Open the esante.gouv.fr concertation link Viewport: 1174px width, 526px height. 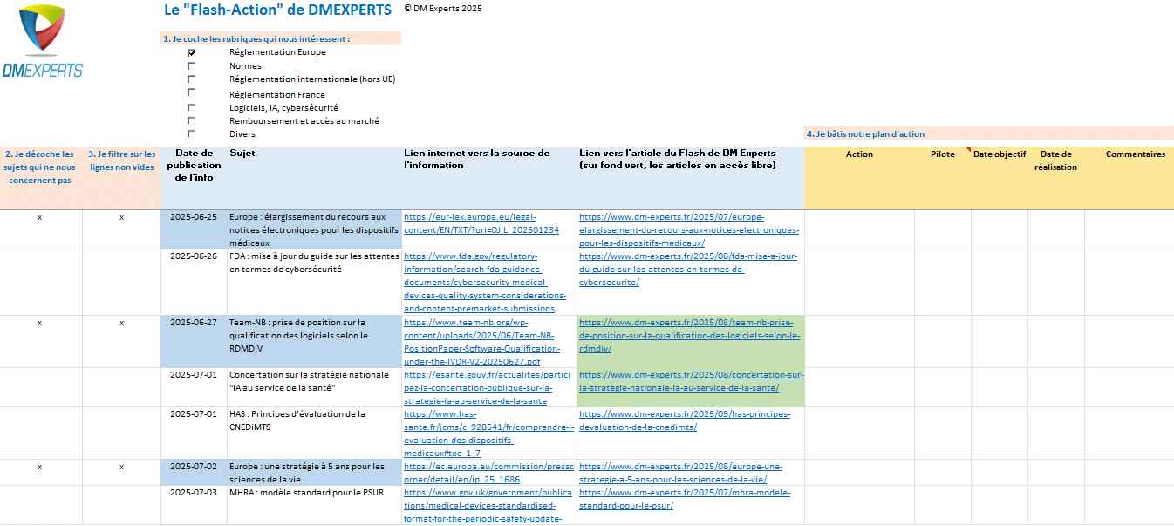[x=488, y=387]
